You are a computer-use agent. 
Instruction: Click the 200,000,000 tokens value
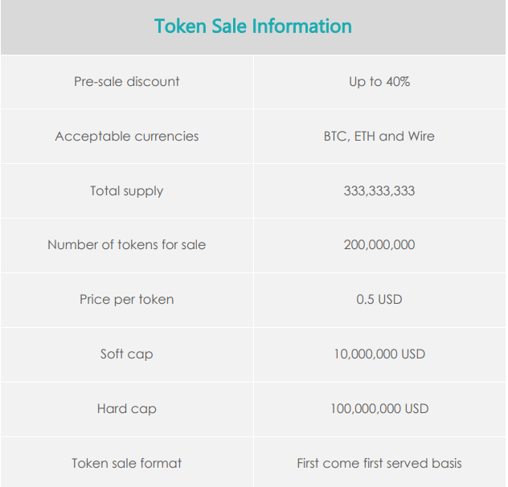[379, 245]
